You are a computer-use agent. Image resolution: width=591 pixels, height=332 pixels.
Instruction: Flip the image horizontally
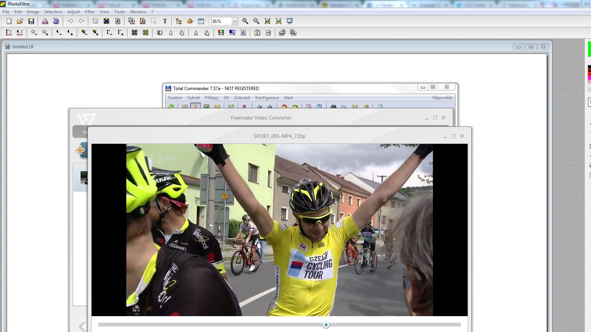(257, 33)
